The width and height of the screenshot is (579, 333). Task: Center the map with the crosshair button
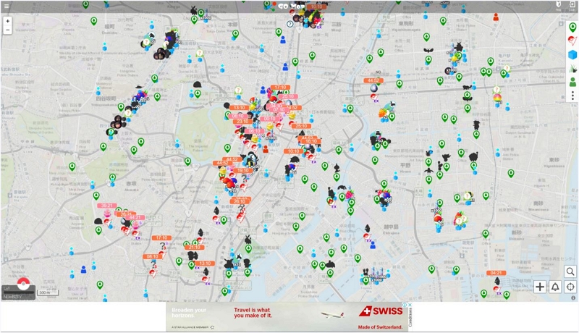570,287
